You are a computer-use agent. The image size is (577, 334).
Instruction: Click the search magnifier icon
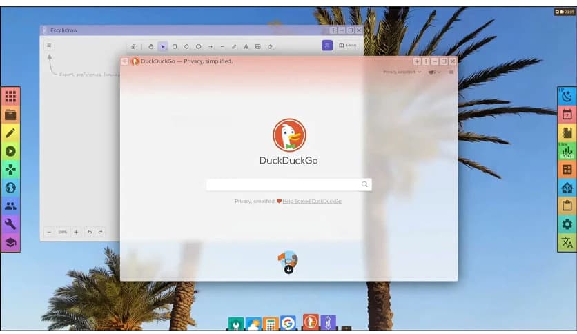click(364, 185)
